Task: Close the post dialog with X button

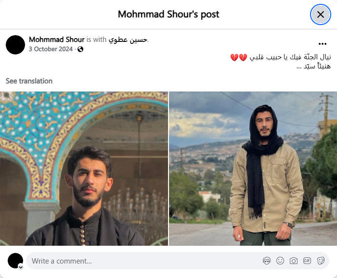Action: 320,14
